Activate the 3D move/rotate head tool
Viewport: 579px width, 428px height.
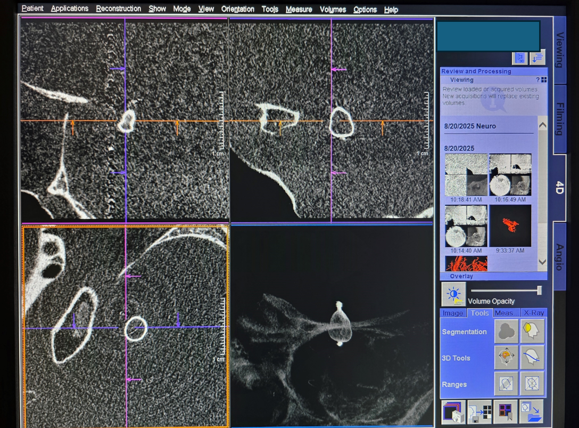coord(506,358)
